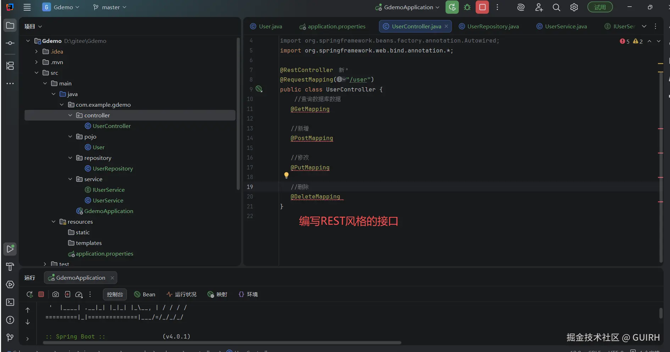670x352 pixels.
Task: Rerun the app in Run panel
Action: click(30, 294)
